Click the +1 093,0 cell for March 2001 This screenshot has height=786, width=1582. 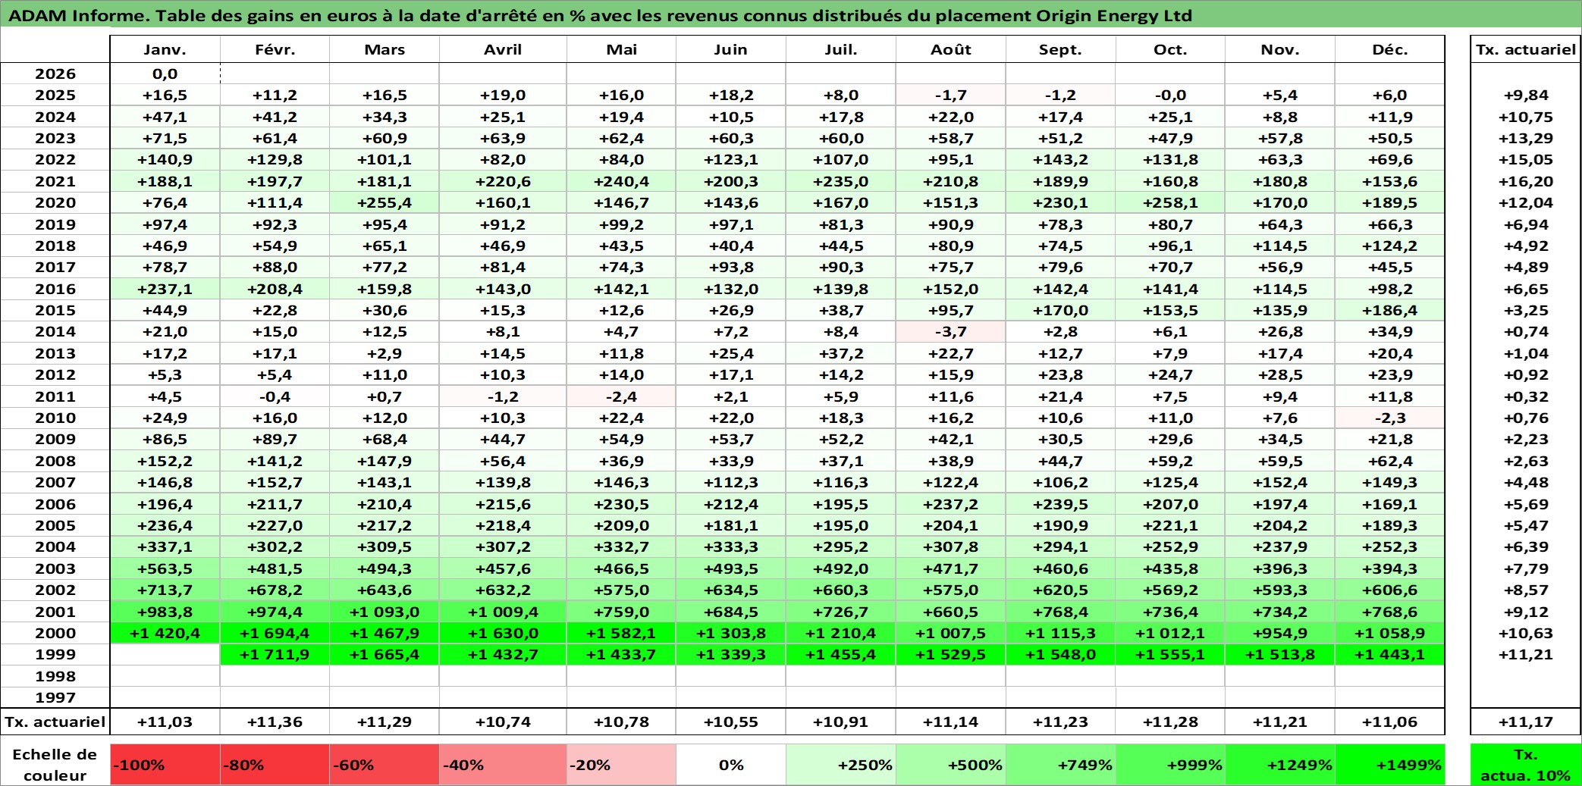coord(385,612)
